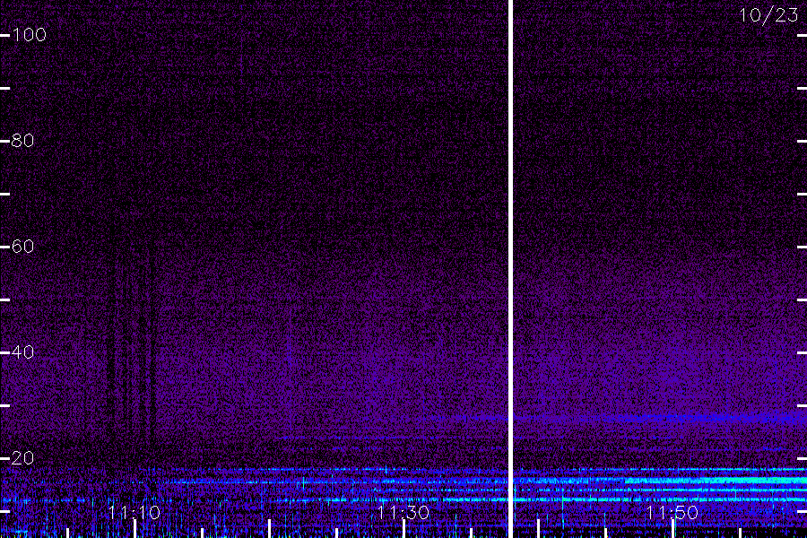The width and height of the screenshot is (807, 538).
Task: Click the 11:30 time label
Action: click(x=403, y=512)
